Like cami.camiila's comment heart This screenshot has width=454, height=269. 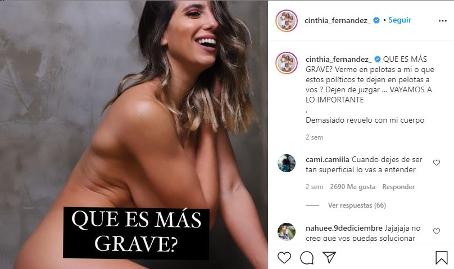437,163
